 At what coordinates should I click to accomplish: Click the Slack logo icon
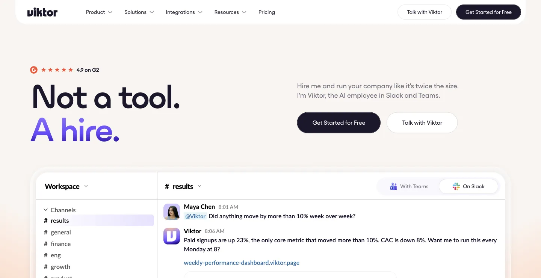456,186
